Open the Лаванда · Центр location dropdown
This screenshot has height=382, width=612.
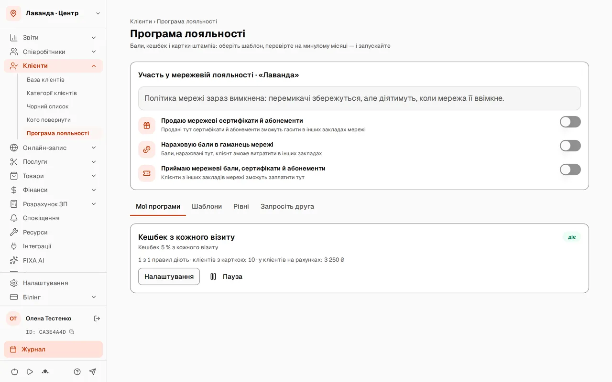[98, 13]
